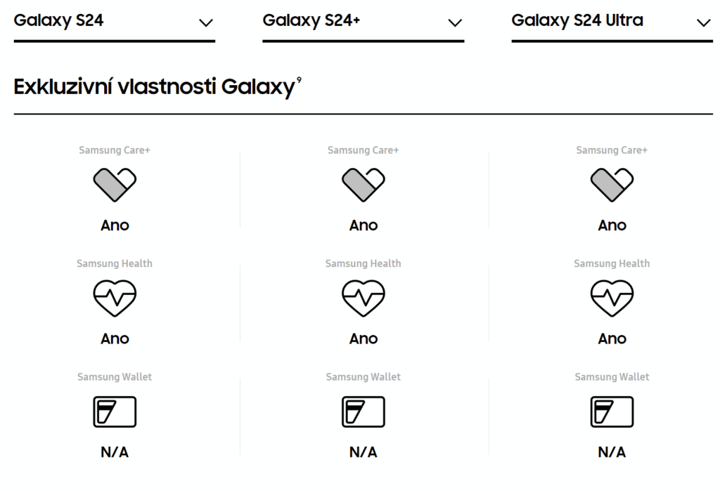This screenshot has height=491, width=720.
Task: Open the Galaxy S24 Ultra model dropdown
Action: [x=612, y=23]
